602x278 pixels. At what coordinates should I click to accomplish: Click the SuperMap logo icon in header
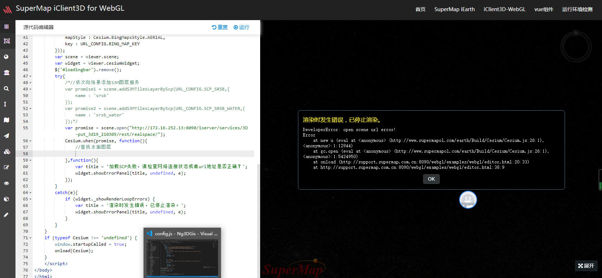(8, 10)
